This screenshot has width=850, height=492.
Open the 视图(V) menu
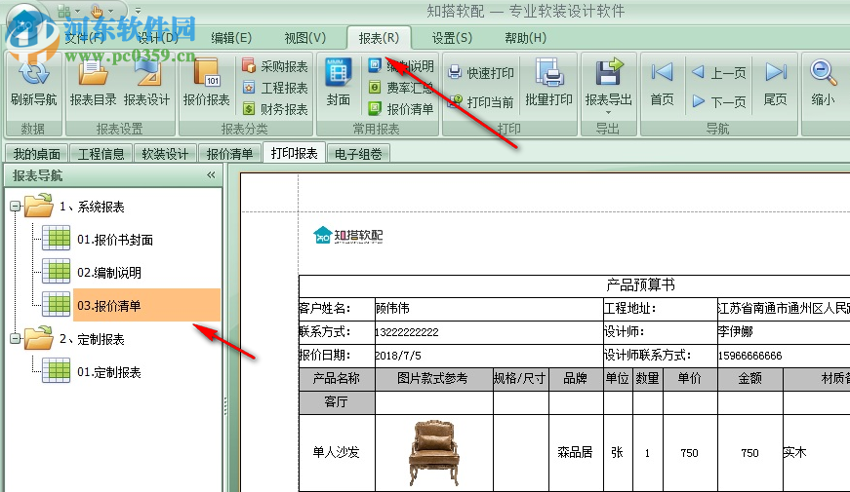pos(305,38)
